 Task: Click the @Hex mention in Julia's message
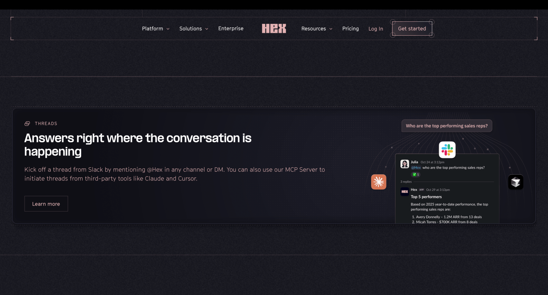point(416,168)
